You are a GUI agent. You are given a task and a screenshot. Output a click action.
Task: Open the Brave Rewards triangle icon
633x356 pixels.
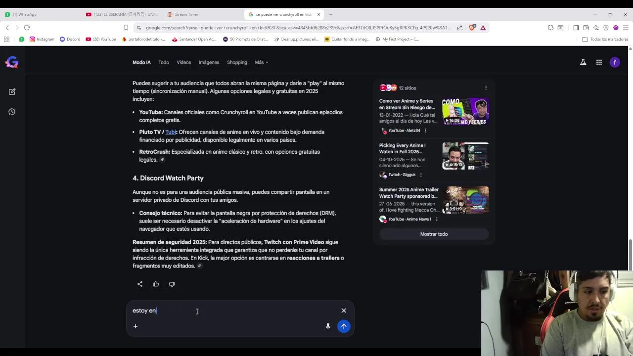click(483, 28)
